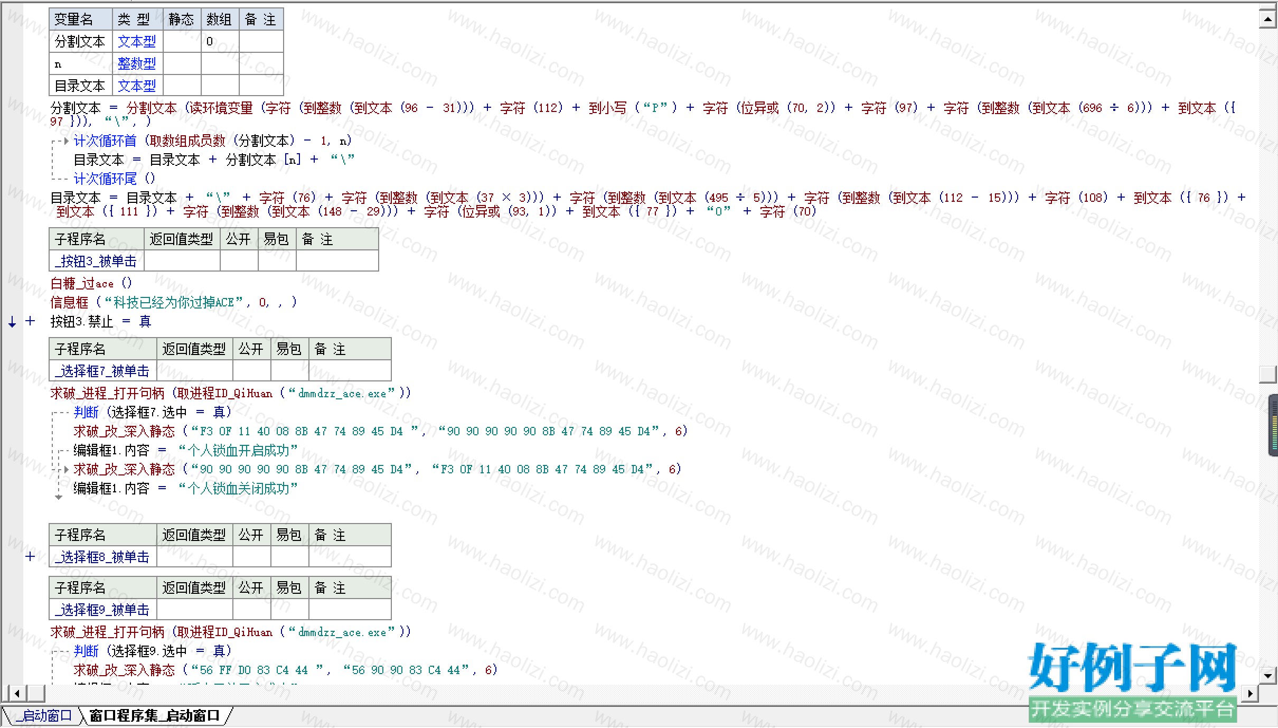Click the 信息框 message box command
The height and width of the screenshot is (728, 1278).
69,302
